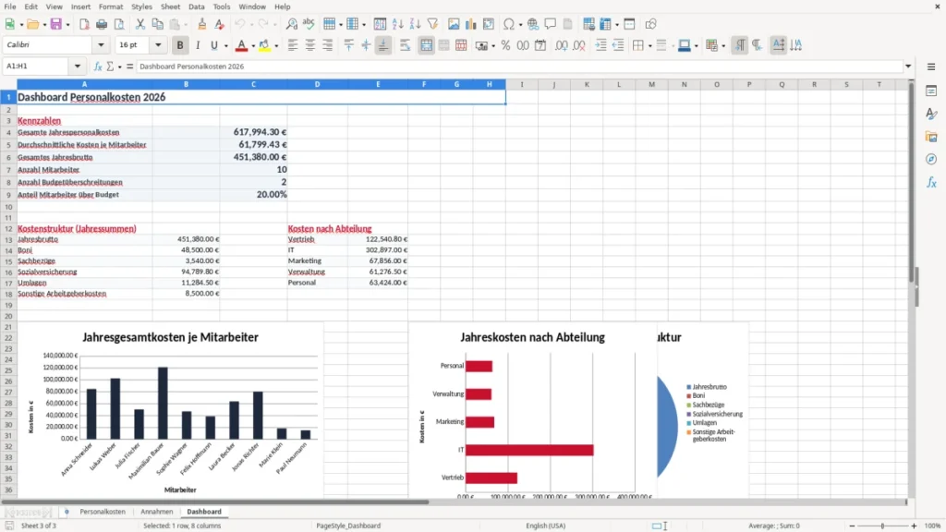Export directly as PDF
Viewport: 946px width, 532px height.
[84, 24]
